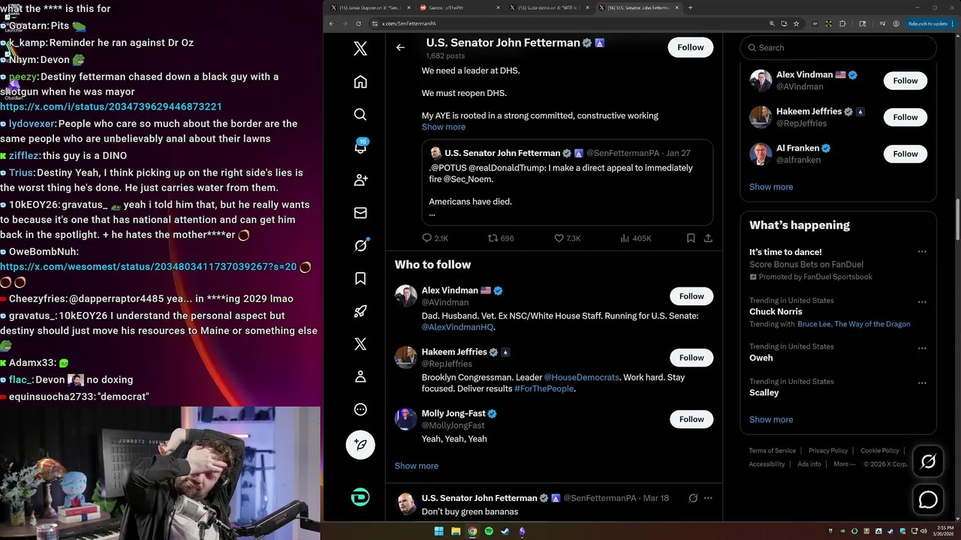
Task: Open @HouseDemocrats mention link
Action: 582,377
